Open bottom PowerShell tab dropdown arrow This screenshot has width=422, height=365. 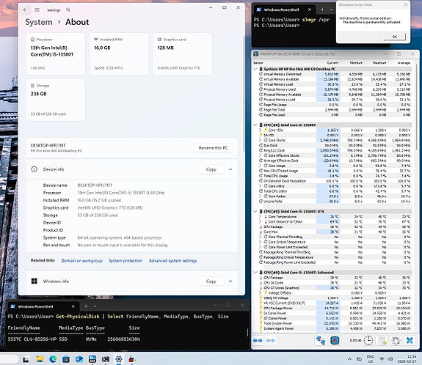95,306
